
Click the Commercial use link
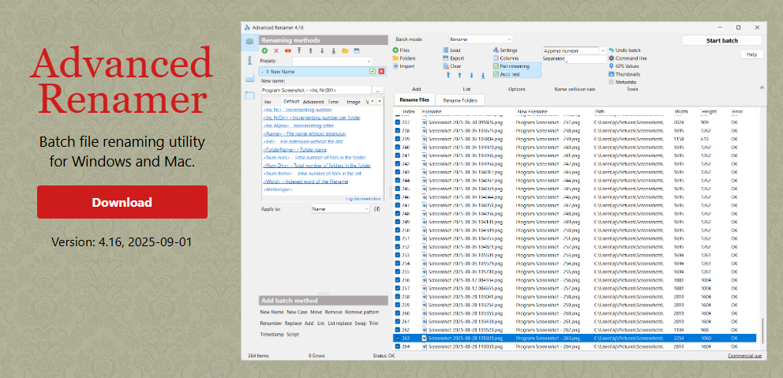[x=744, y=356]
